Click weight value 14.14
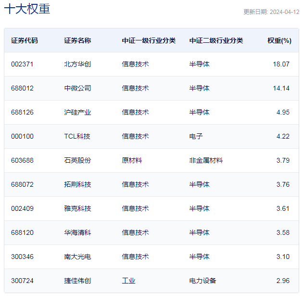The width and height of the screenshot is (303, 296). click(281, 89)
